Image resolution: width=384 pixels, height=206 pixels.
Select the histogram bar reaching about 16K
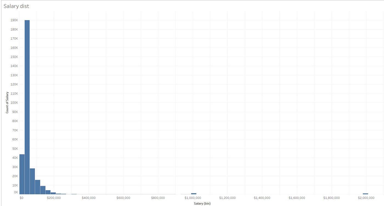pos(38,187)
